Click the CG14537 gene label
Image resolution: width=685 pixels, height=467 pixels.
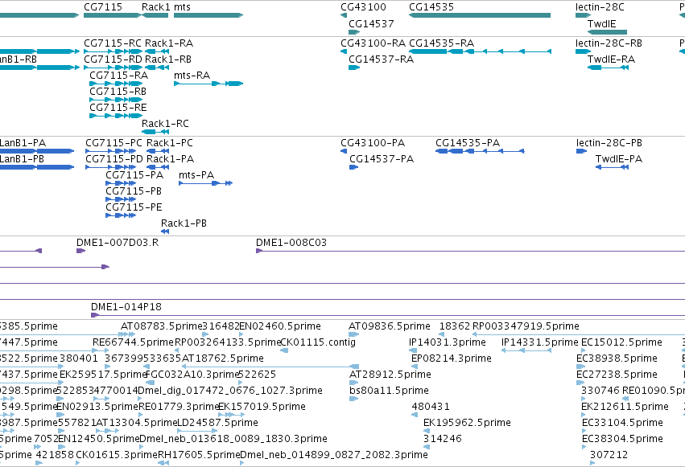(371, 23)
